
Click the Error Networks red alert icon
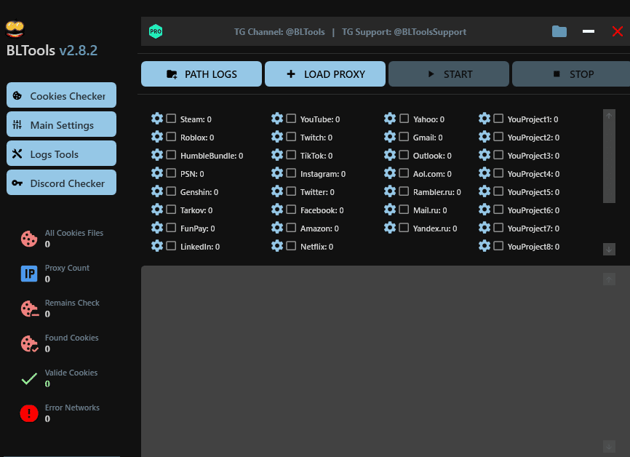[29, 413]
